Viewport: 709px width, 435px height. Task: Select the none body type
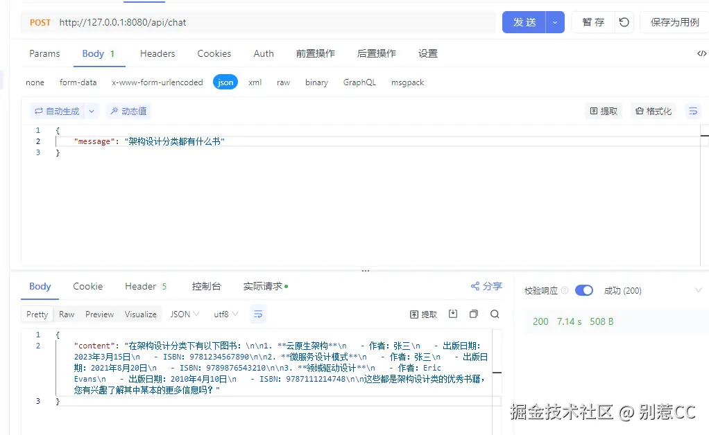click(35, 82)
